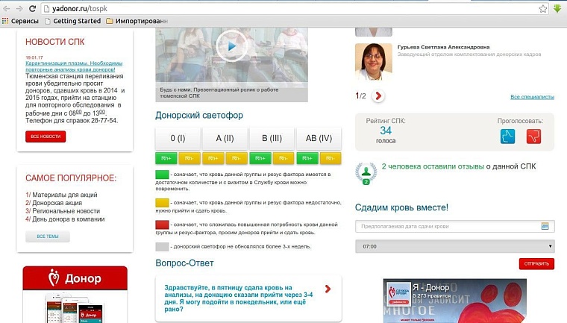Open the Я - Донор social widget
The height and width of the screenshot is (323, 567).
[455, 301]
